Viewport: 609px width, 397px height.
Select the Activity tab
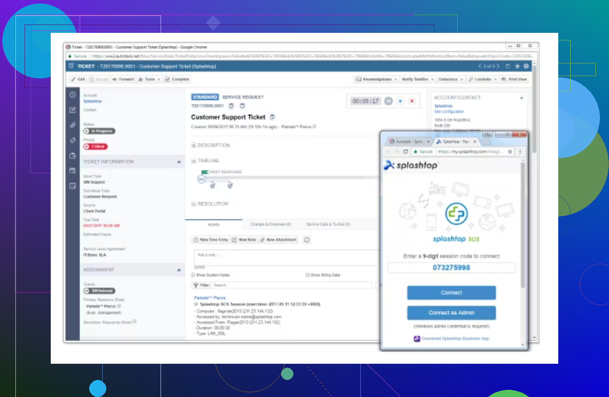coord(214,224)
